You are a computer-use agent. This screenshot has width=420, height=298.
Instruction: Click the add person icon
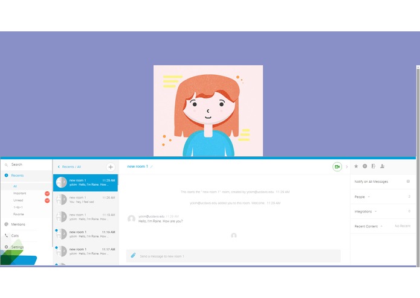(383, 166)
